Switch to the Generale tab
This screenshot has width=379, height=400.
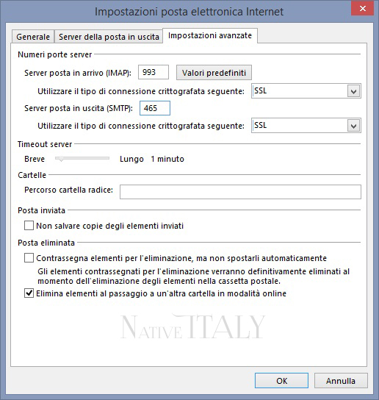click(33, 37)
